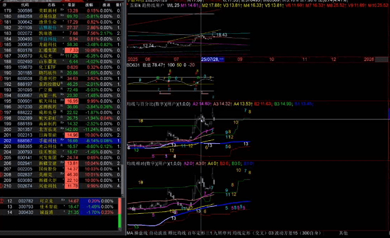The height and width of the screenshot is (238, 390).
Task: Click the red marker icon beside row 205
Action: coord(2,158)
